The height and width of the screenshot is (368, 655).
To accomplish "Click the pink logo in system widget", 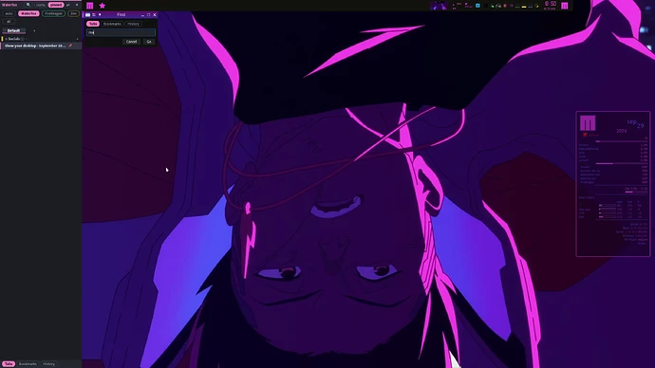I will pos(588,123).
